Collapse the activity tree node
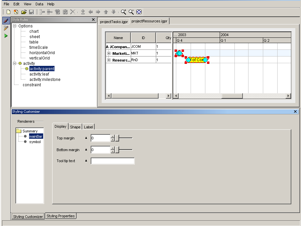This screenshot has width=301, height=226. (15, 64)
